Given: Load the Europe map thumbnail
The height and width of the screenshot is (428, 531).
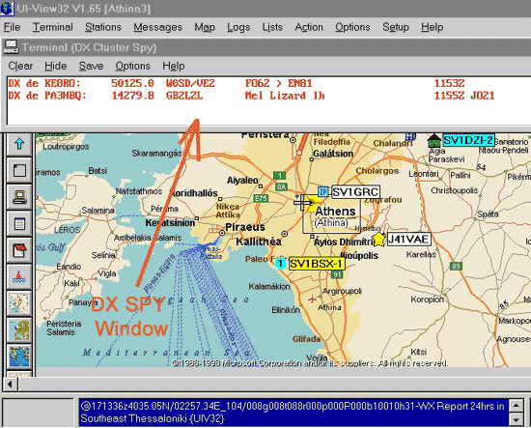Looking at the screenshot, I should (19, 330).
